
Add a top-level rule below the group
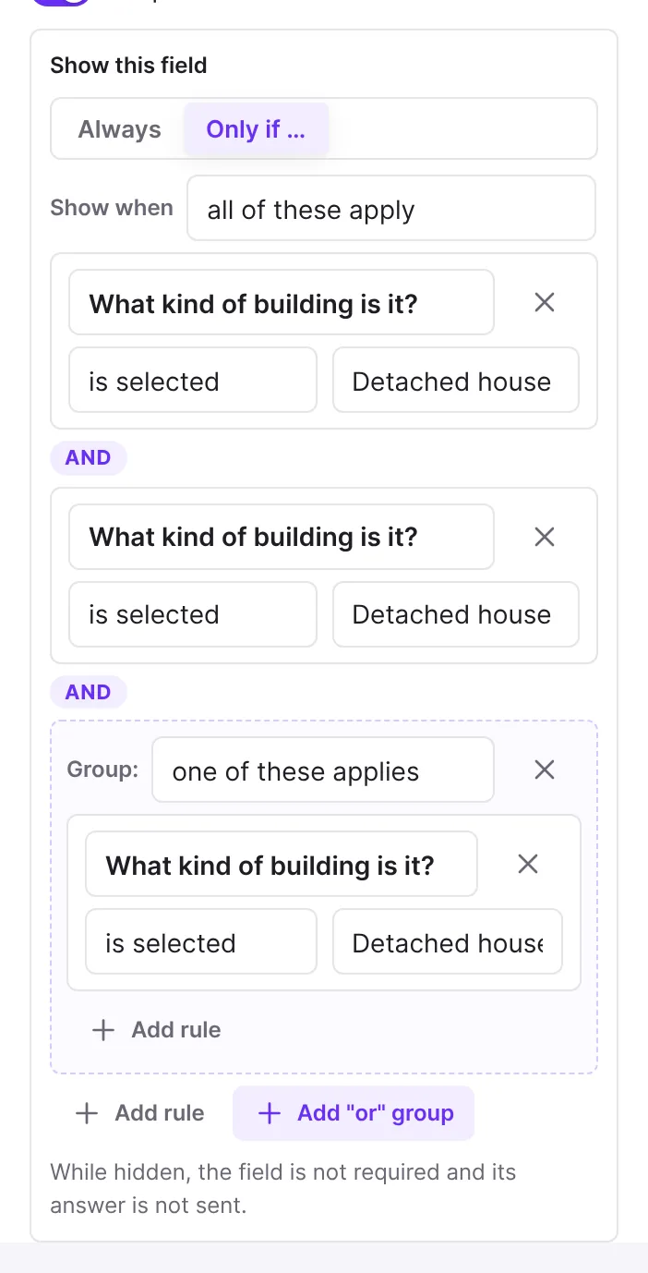140,1113
